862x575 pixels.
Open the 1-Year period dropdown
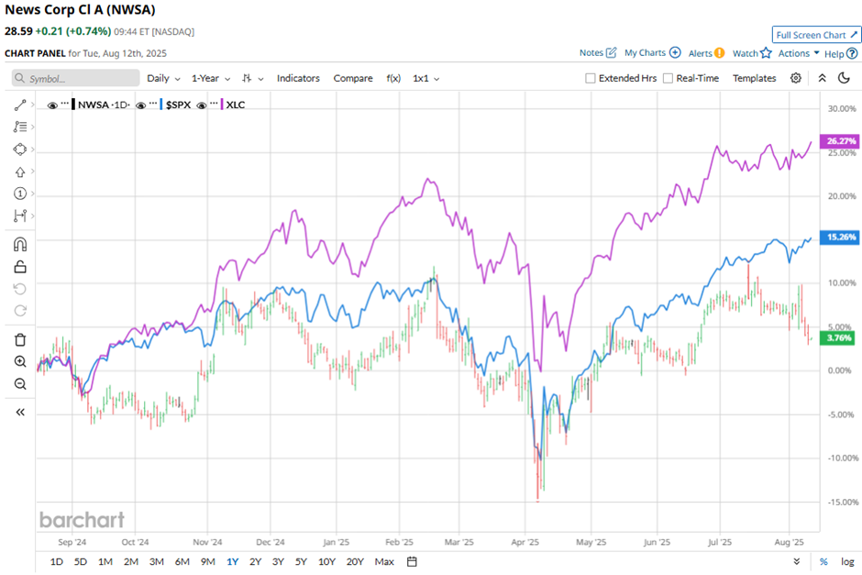point(211,78)
